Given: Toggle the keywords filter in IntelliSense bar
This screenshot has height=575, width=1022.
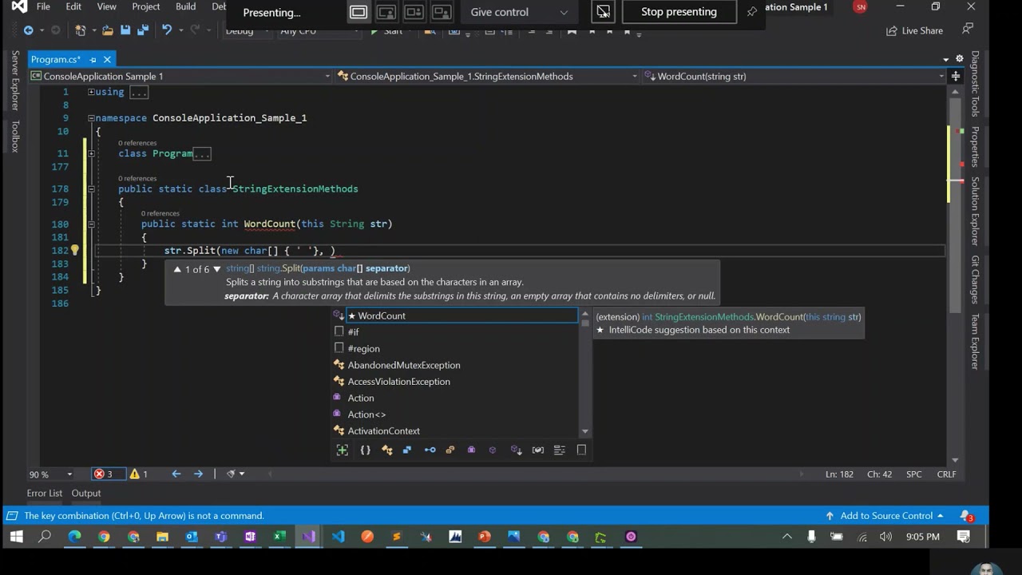Looking at the screenshot, I should tap(559, 450).
